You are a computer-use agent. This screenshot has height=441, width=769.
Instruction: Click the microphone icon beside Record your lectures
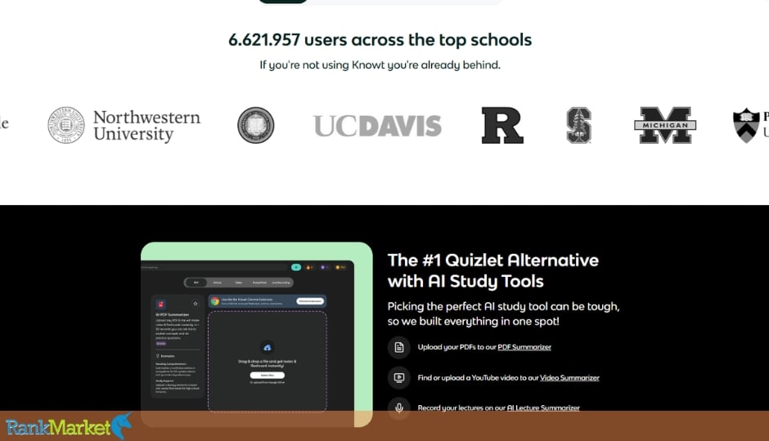pyautogui.click(x=399, y=408)
